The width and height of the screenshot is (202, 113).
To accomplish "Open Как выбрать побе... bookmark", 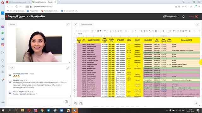I will 50,11.
